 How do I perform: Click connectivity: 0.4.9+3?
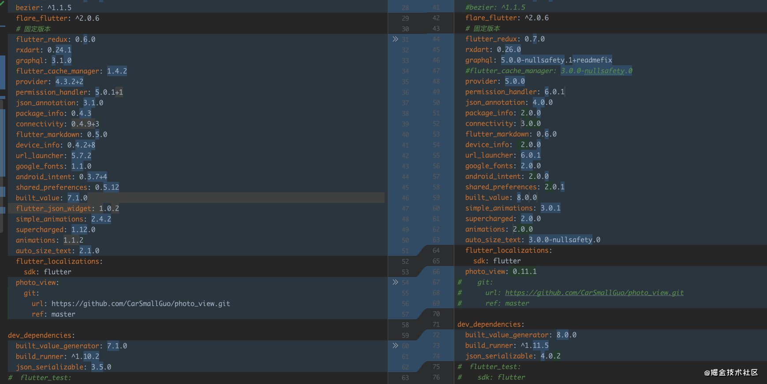tap(57, 124)
